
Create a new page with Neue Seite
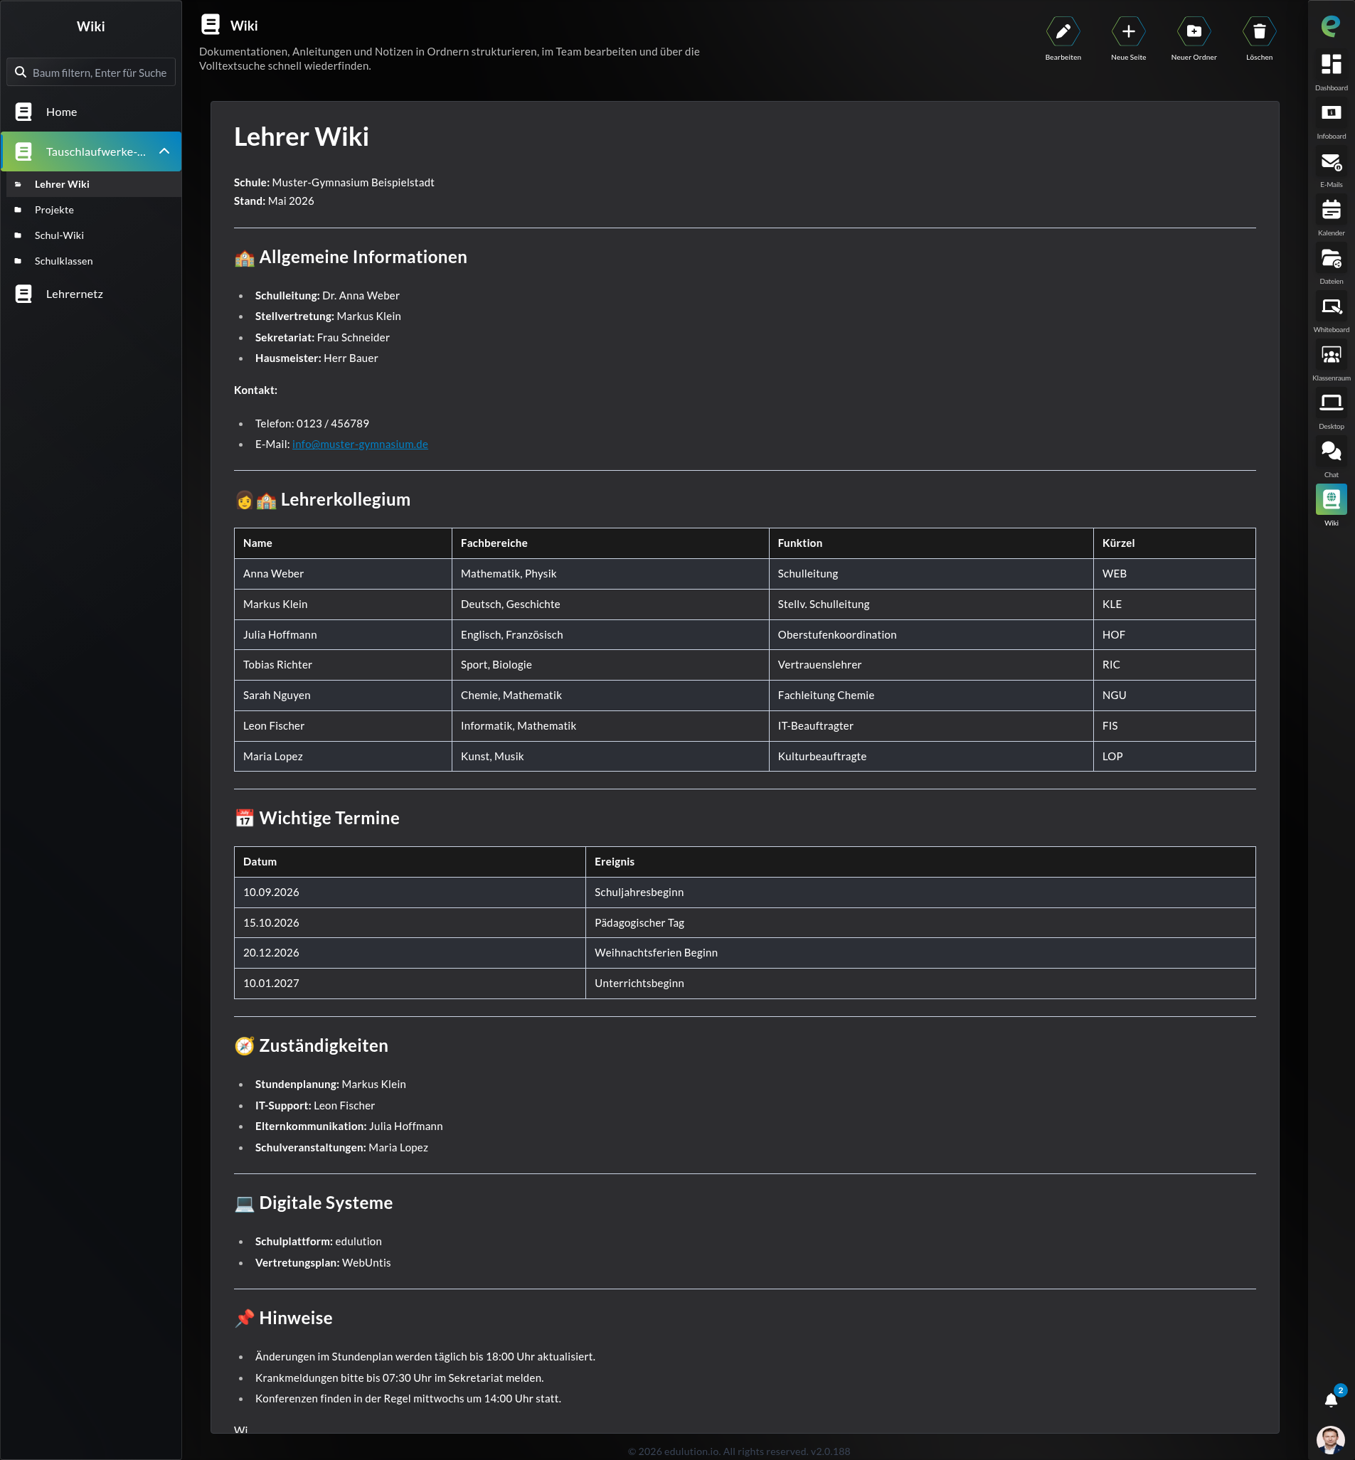click(1127, 31)
